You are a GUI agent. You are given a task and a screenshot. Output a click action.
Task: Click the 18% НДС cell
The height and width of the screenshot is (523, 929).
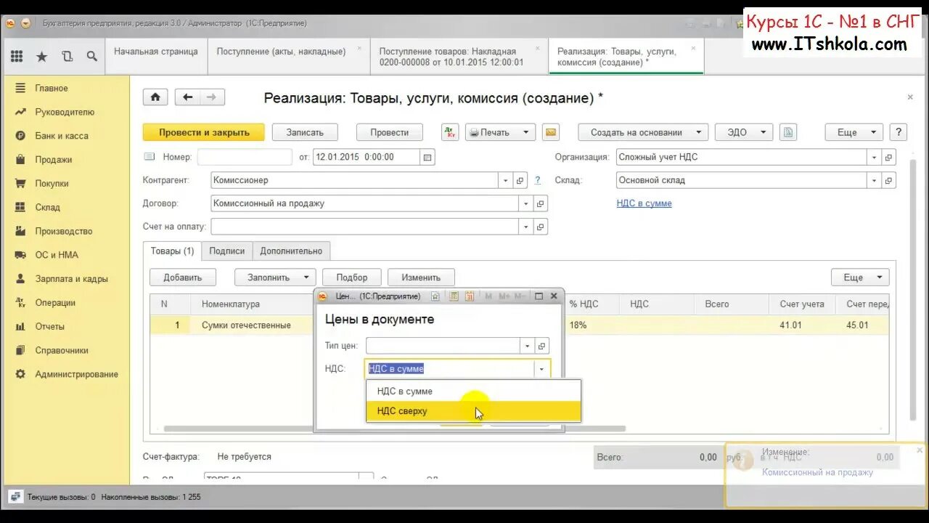click(x=592, y=325)
